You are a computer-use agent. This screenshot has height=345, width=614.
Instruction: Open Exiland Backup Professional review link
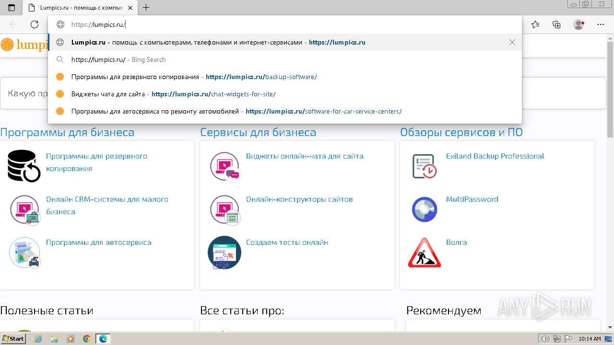(495, 156)
